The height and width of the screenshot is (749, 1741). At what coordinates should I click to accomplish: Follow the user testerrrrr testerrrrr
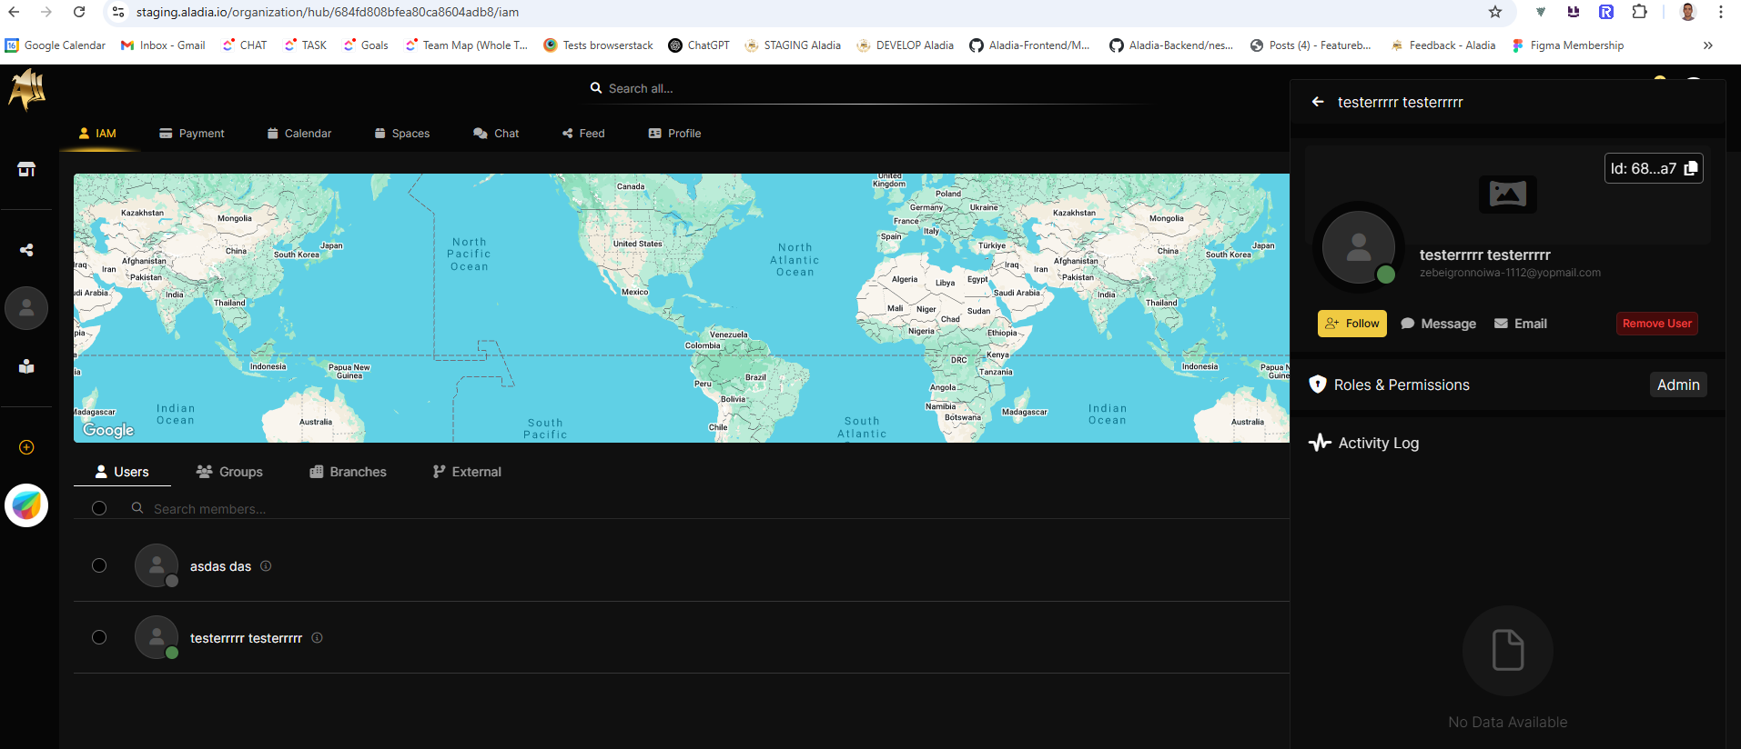coord(1352,324)
